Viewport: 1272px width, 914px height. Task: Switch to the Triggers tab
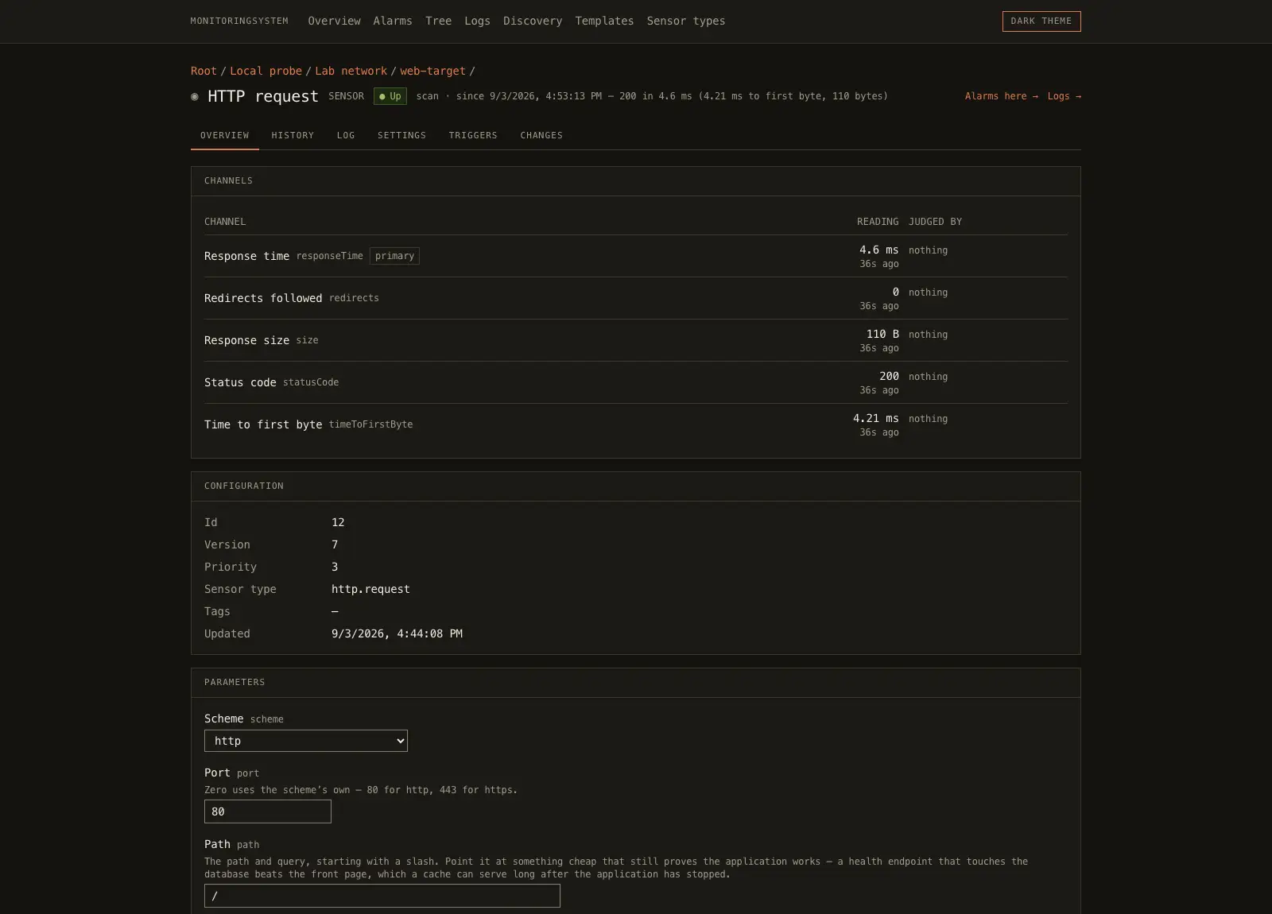[473, 135]
